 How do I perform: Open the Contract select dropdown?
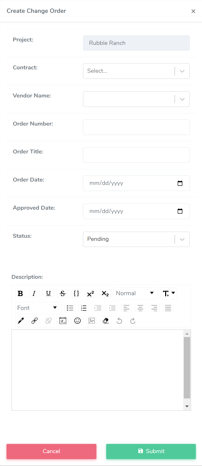(x=136, y=71)
